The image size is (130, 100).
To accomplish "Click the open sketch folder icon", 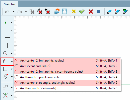I will pyautogui.click(x=57, y=11).
